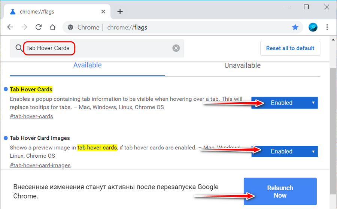Open the #tab-hover-cards anchor link
337x209 pixels.
coord(31,116)
